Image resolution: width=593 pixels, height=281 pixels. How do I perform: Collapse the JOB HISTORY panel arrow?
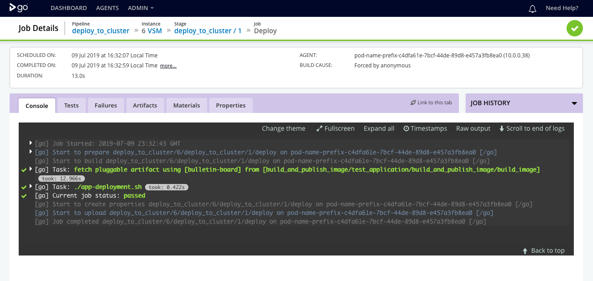(x=574, y=103)
